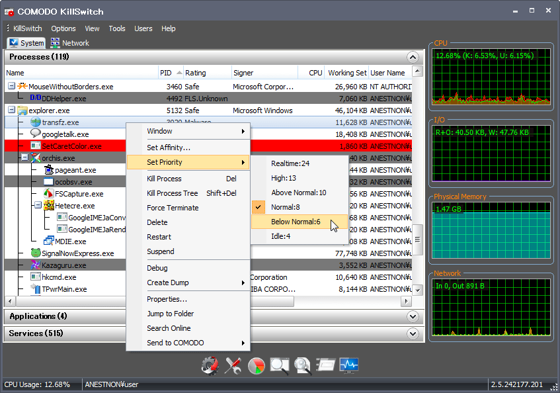Click the Kazaguru.exe pinwheel icon

pos(36,265)
